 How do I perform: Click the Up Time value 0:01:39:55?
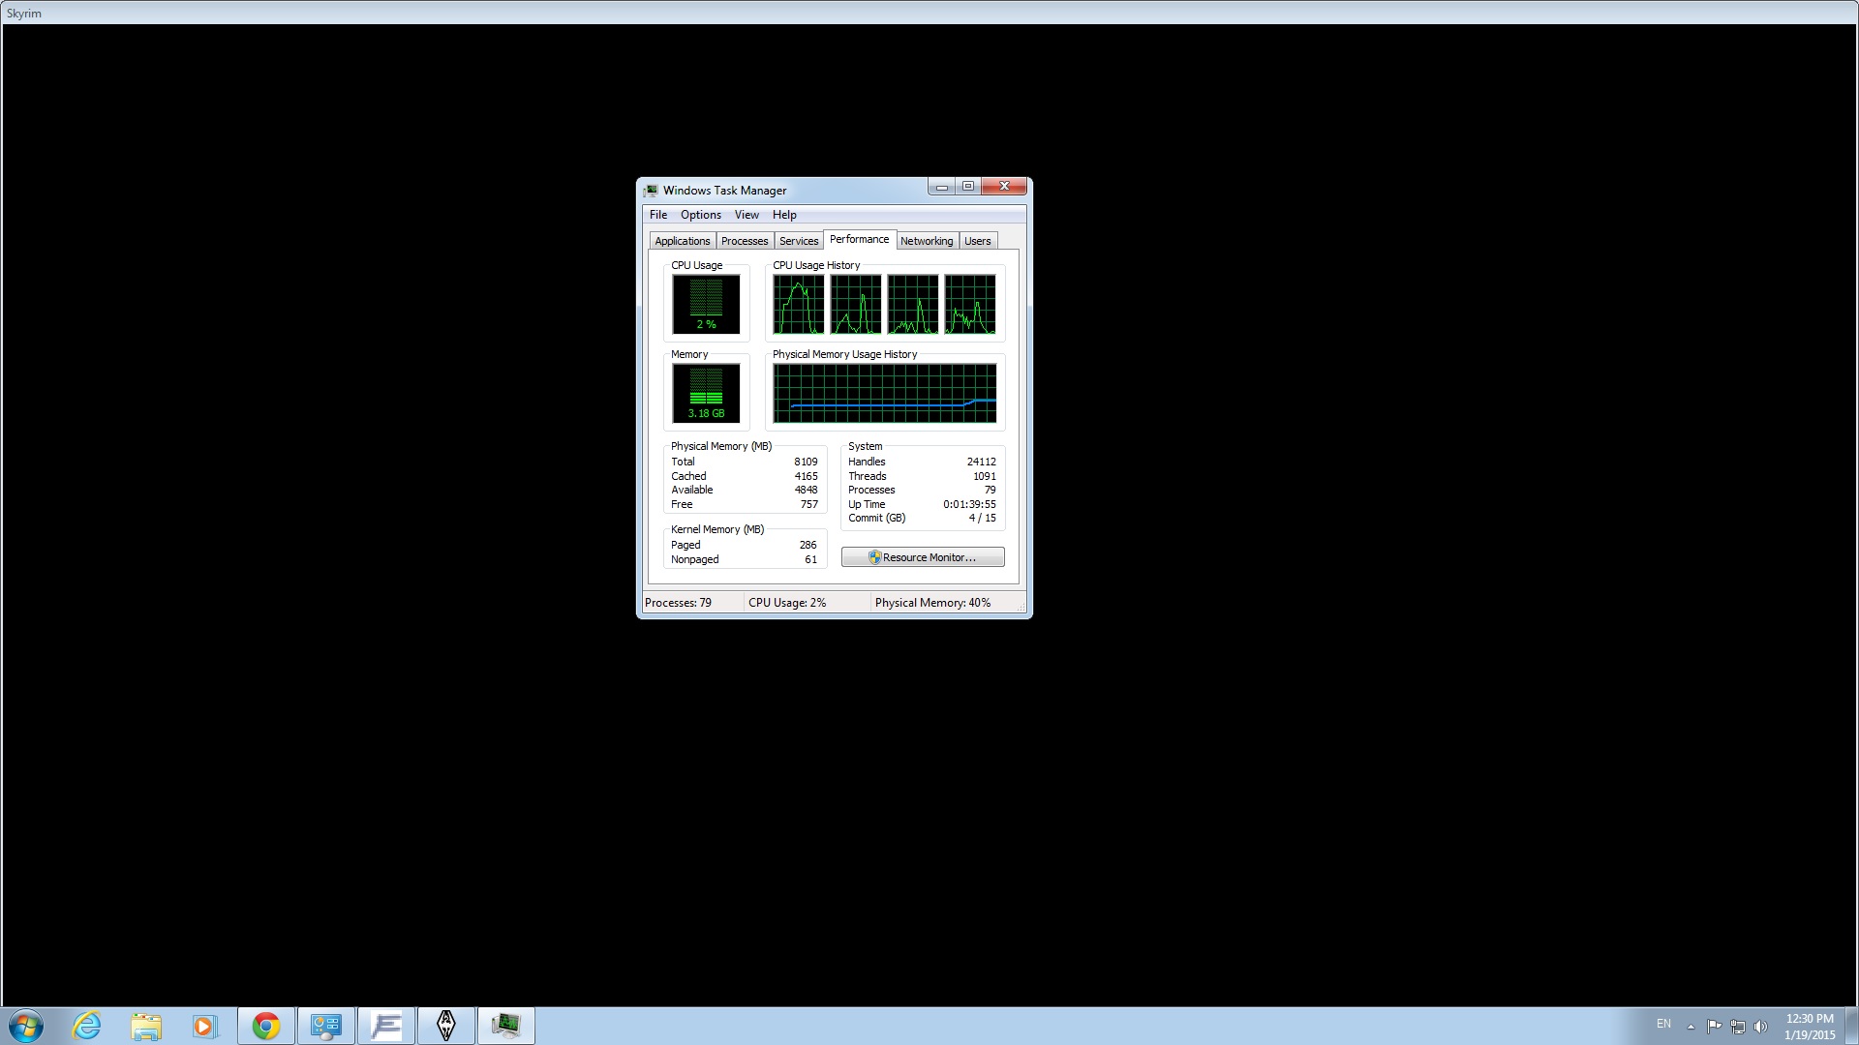[x=969, y=504]
